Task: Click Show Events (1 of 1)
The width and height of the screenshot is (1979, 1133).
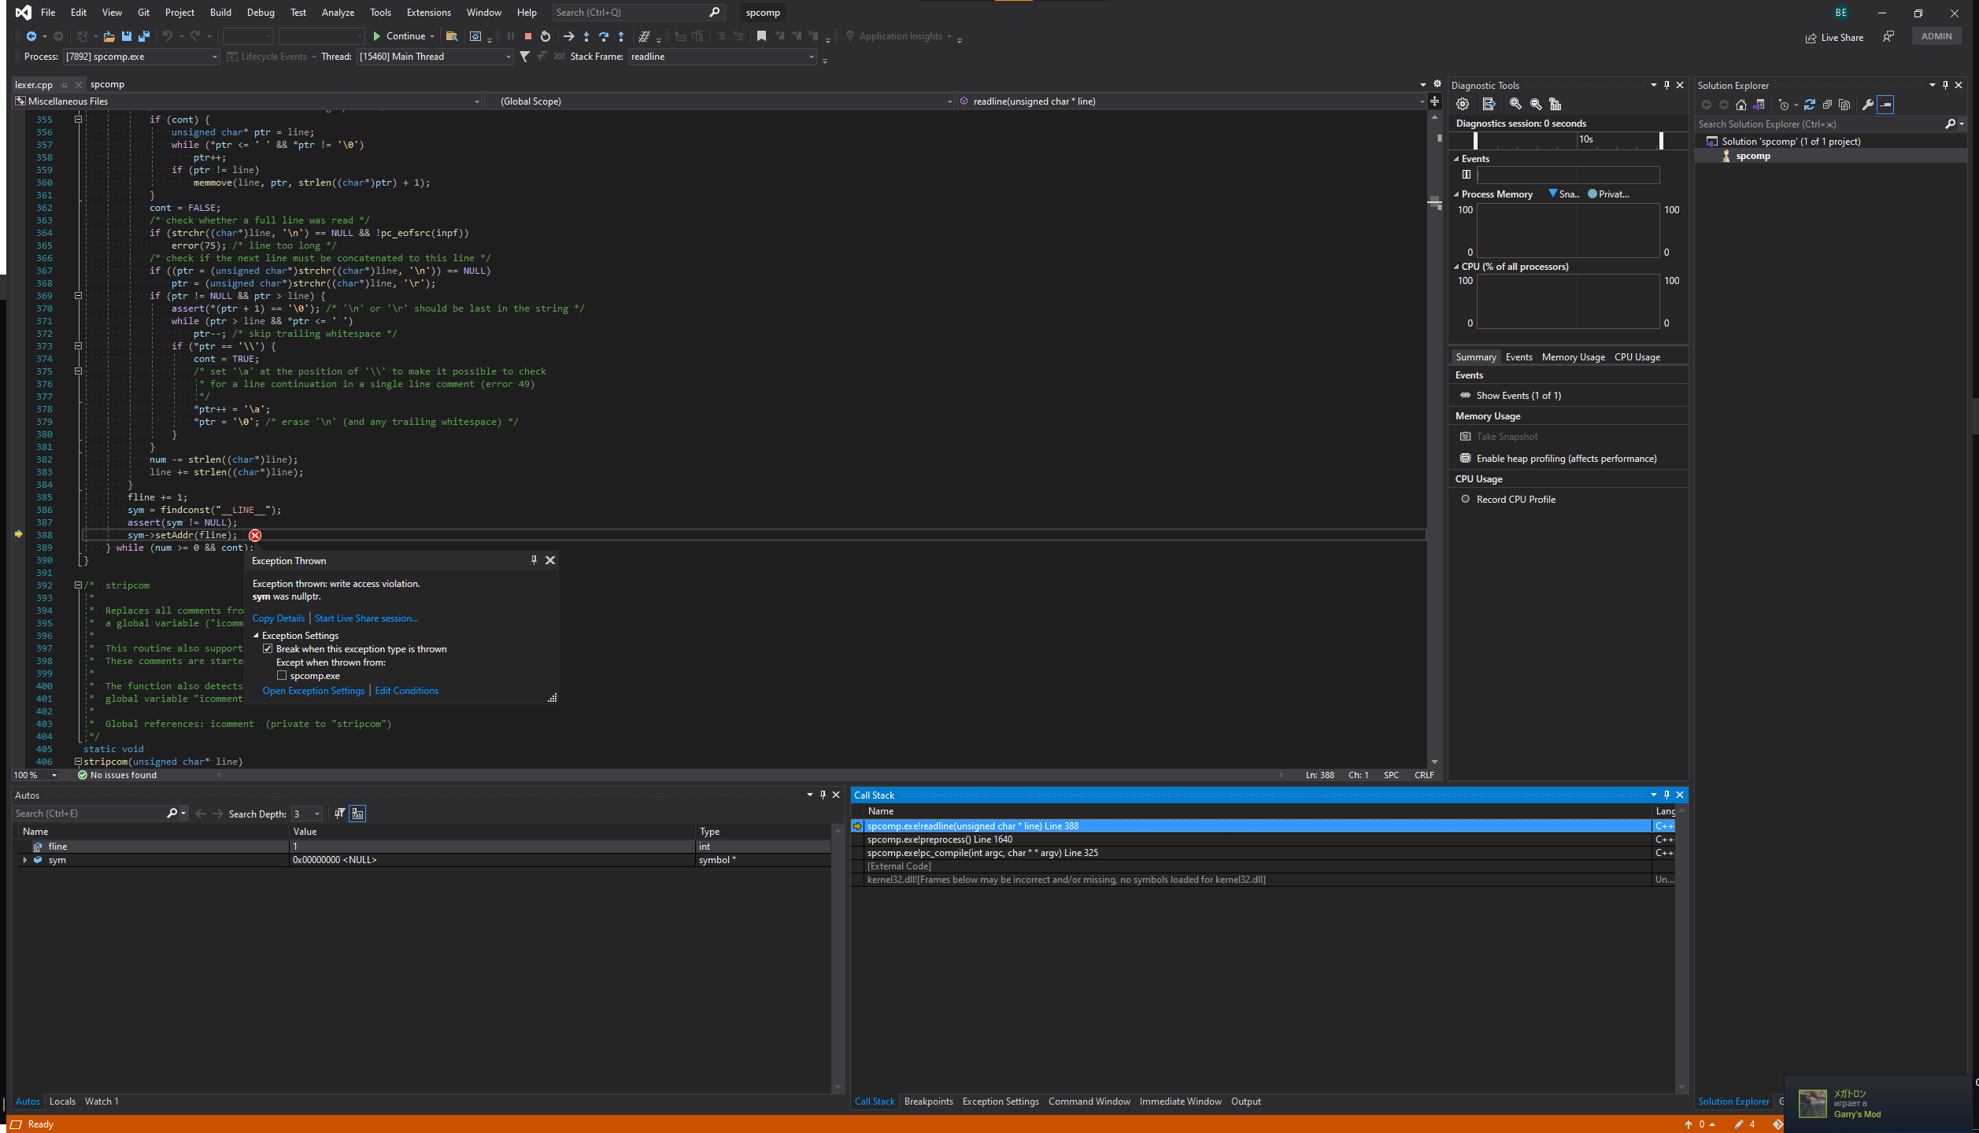Action: [x=1518, y=396]
